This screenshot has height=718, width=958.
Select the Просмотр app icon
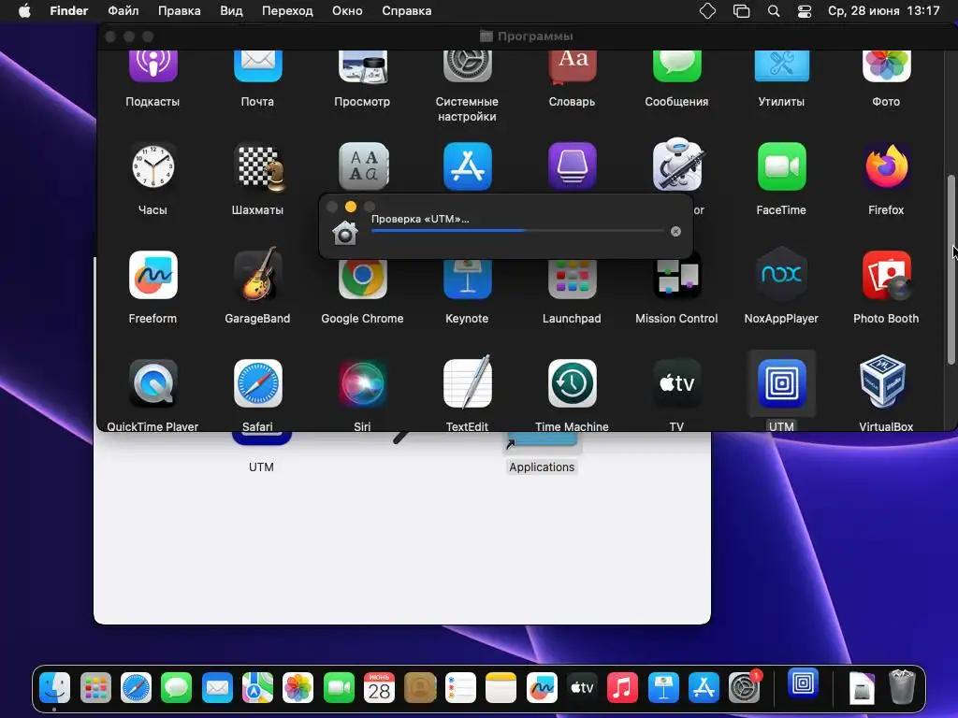point(363,66)
